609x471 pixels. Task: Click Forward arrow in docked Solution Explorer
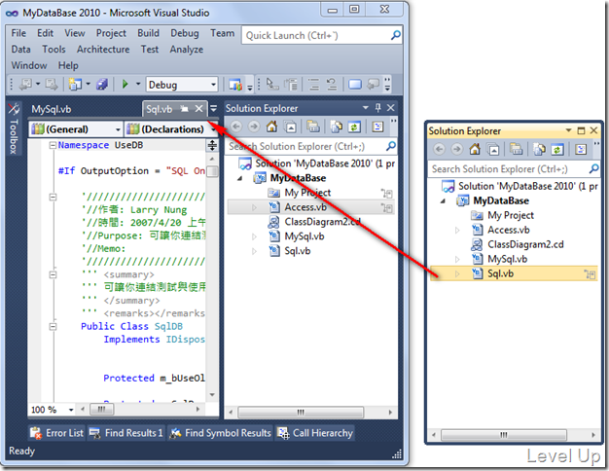pos(254,127)
